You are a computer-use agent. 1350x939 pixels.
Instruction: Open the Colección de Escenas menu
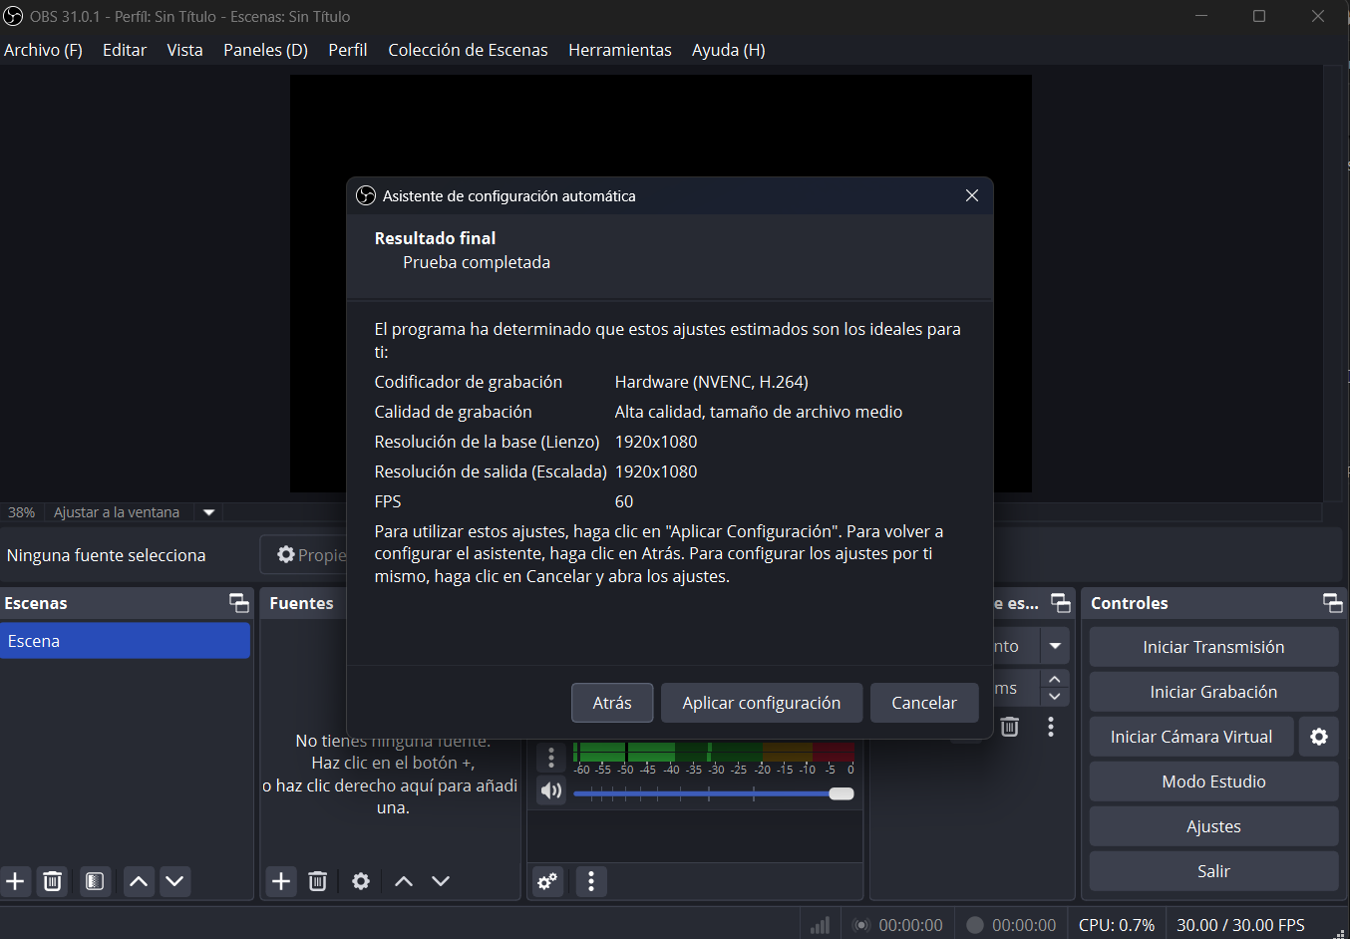coord(468,50)
